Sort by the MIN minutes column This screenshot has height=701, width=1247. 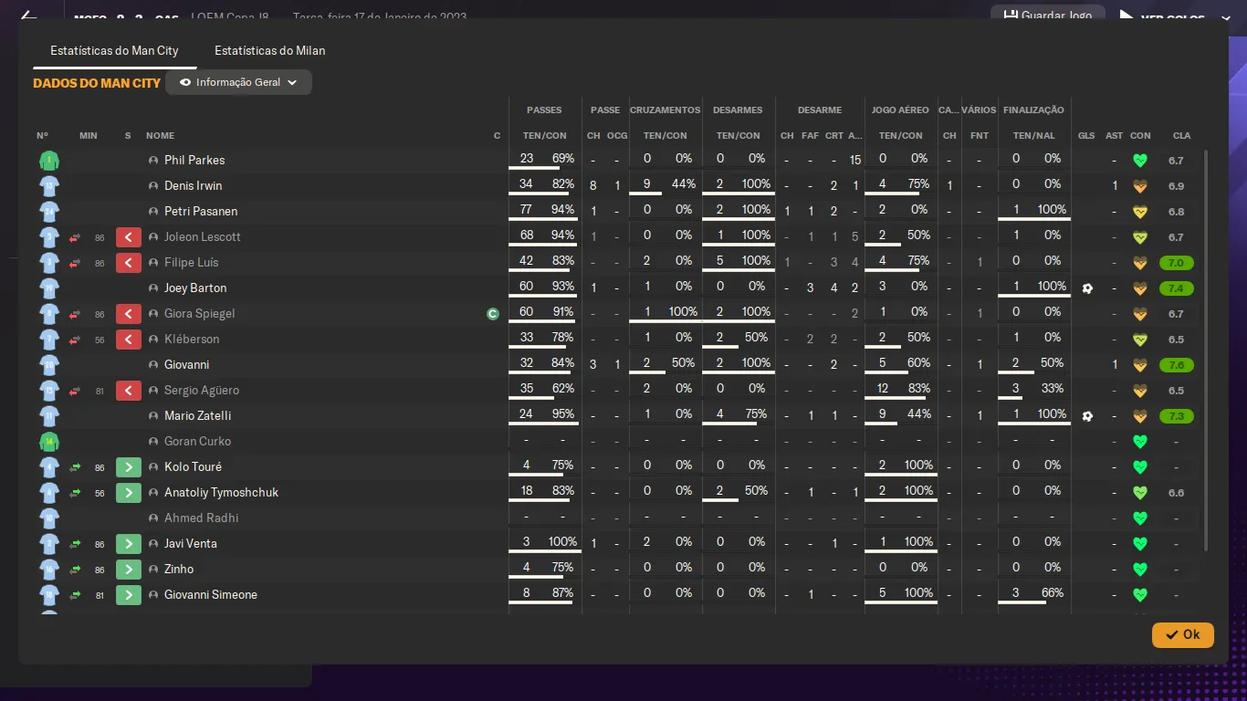tap(89, 136)
